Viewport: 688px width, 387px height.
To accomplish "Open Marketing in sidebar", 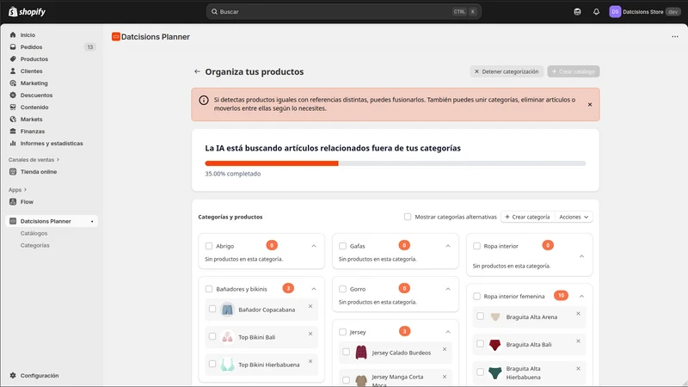I will (34, 83).
